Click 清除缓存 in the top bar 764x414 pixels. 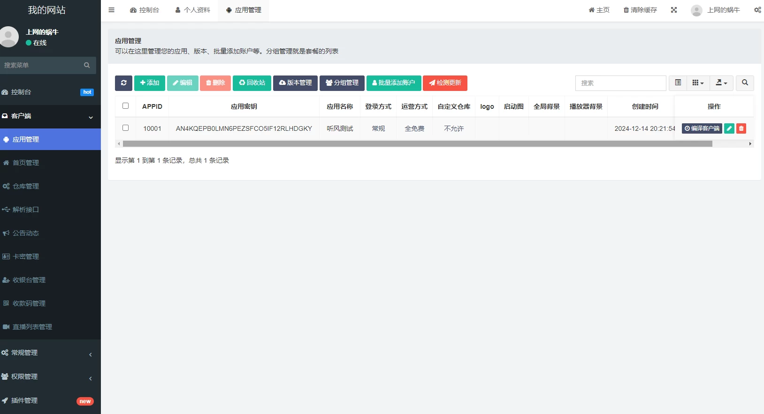[640, 10]
